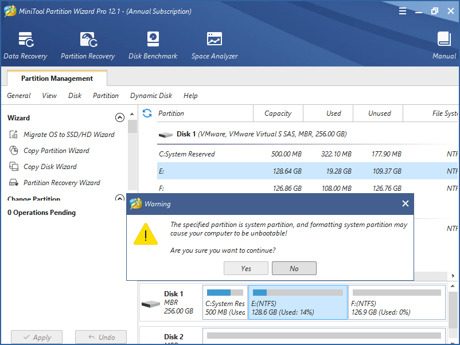Open the Partition menu
The width and height of the screenshot is (460, 345).
(106, 96)
